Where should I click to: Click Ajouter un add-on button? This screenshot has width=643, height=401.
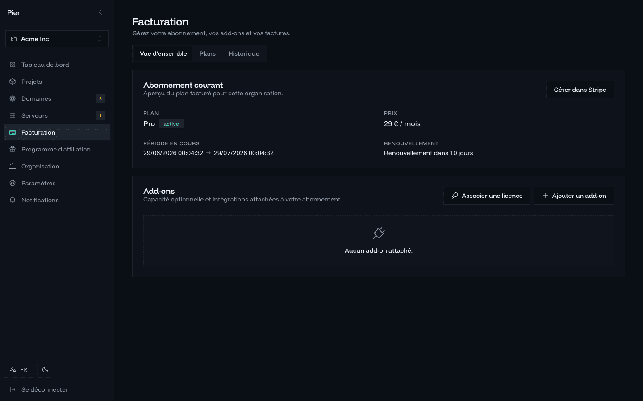point(574,196)
